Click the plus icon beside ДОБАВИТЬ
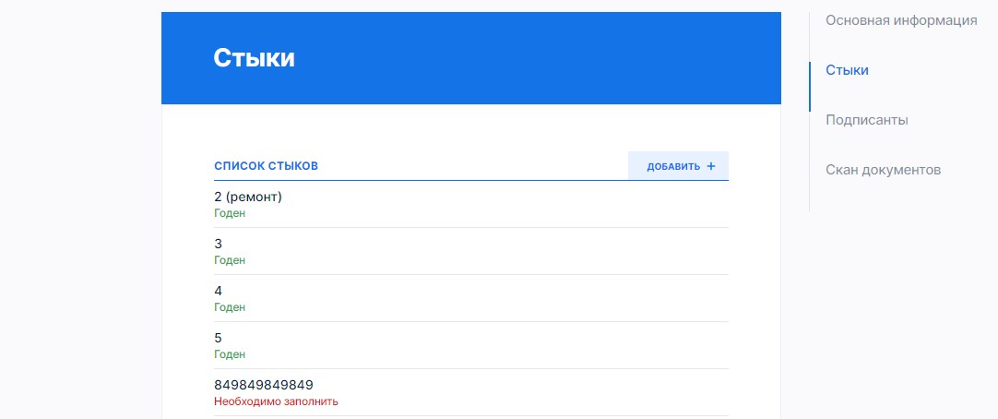 tap(711, 166)
